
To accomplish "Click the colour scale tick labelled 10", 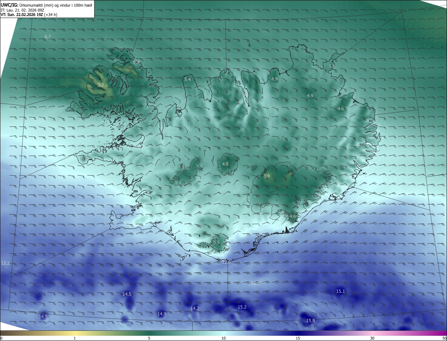I will [x=223, y=339].
